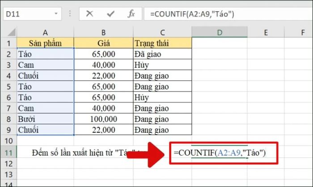The height and width of the screenshot is (187, 313).
Task: Open the Name Box dropdown arrow
Action: coord(56,13)
